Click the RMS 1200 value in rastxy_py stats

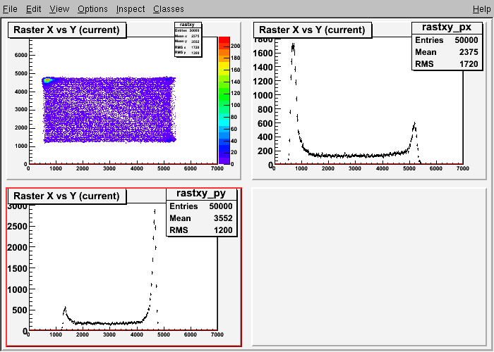[x=223, y=230]
